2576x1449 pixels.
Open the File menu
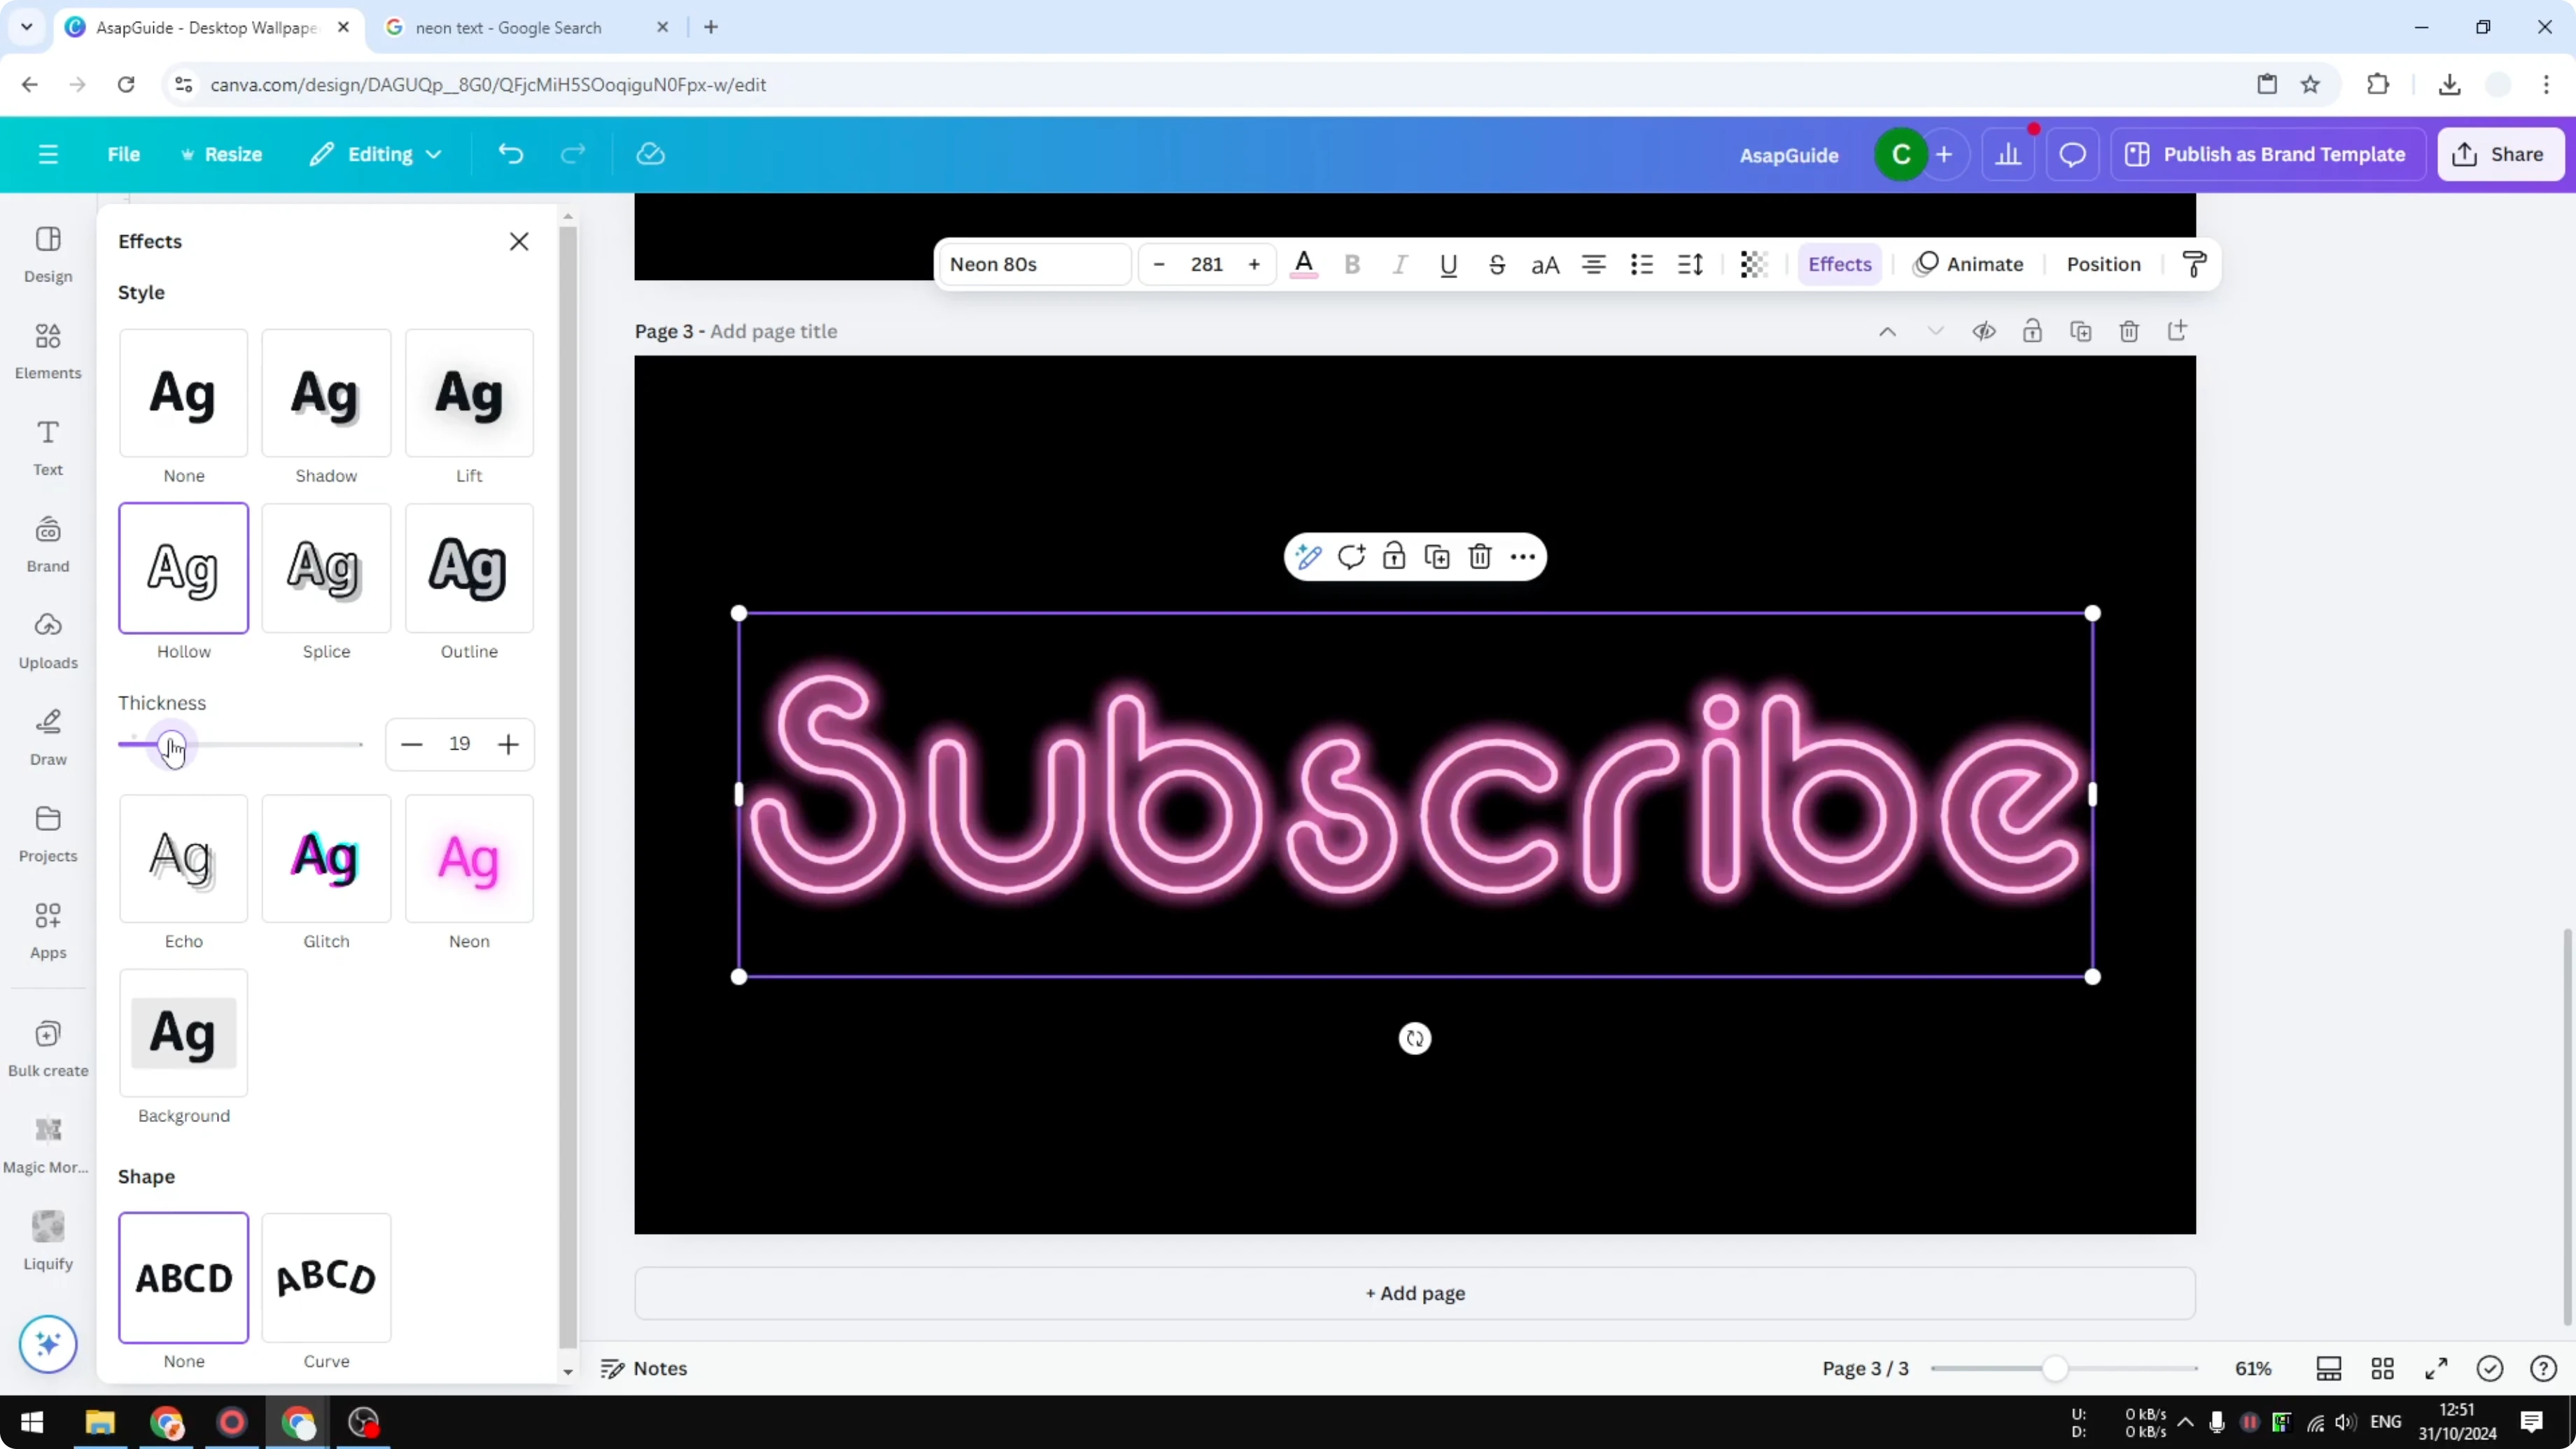pyautogui.click(x=124, y=154)
